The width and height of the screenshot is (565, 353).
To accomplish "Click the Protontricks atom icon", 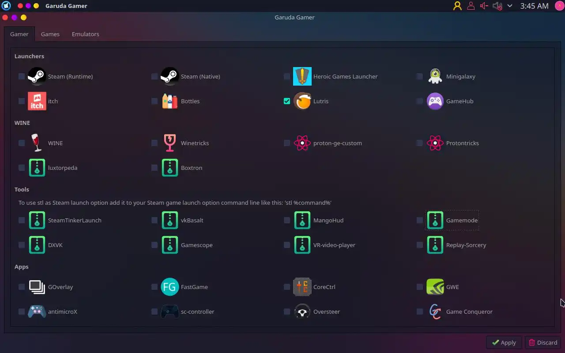I will pos(435,143).
